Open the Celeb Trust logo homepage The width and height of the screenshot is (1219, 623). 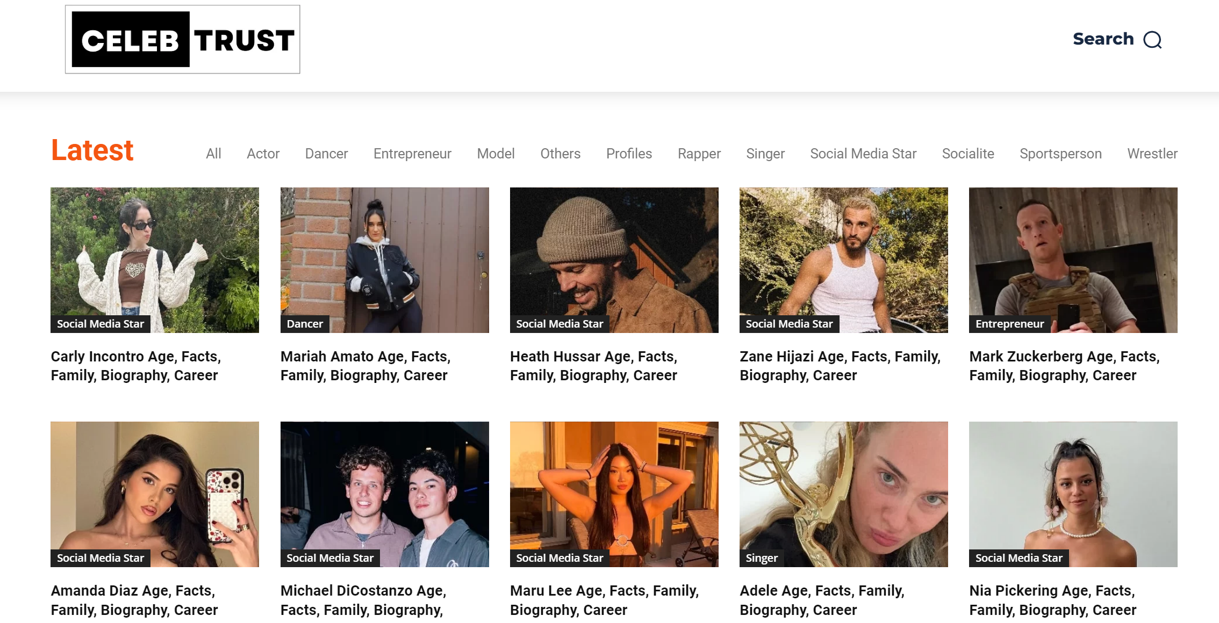click(183, 40)
